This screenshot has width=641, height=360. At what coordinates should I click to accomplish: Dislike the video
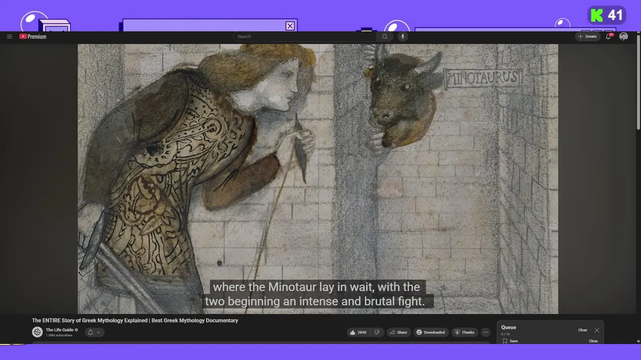377,332
